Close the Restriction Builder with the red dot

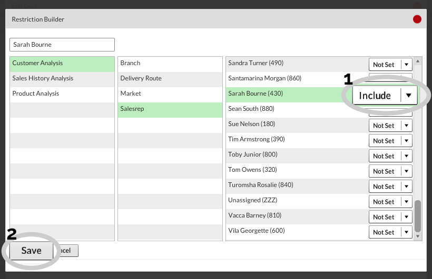(417, 19)
